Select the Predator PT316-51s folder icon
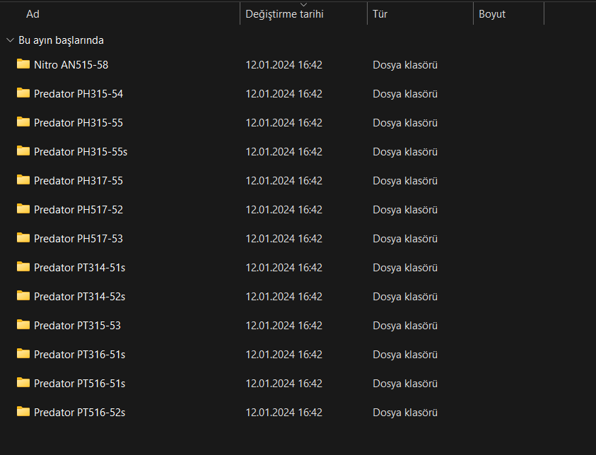This screenshot has width=596, height=455. tap(23, 353)
